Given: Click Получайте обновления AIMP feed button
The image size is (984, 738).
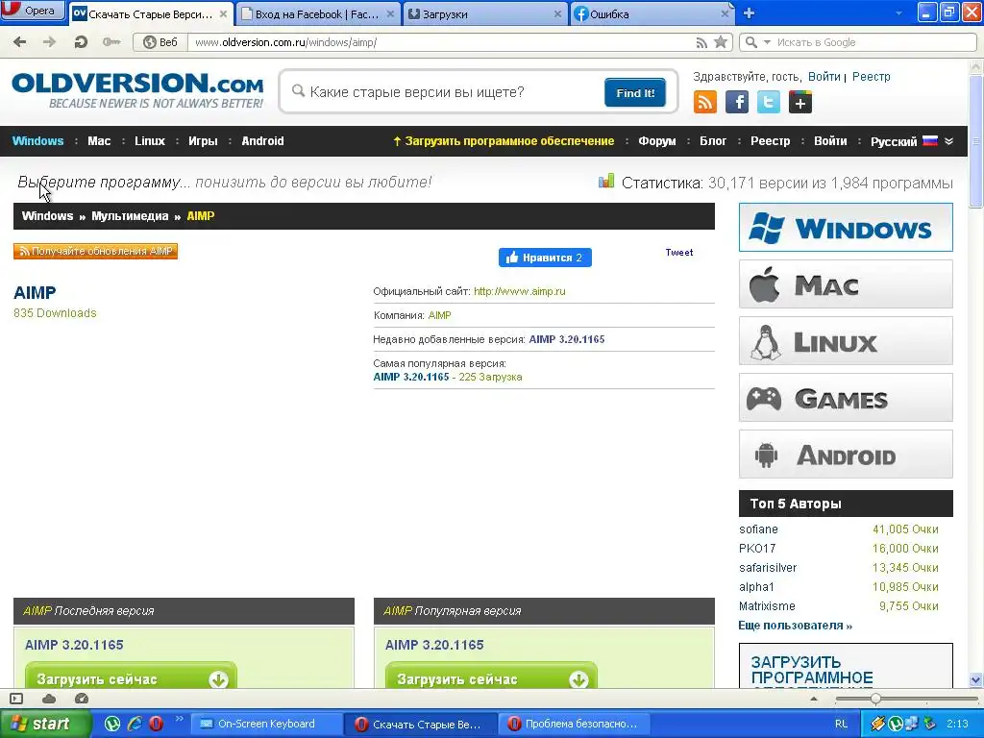Looking at the screenshot, I should click(x=95, y=251).
